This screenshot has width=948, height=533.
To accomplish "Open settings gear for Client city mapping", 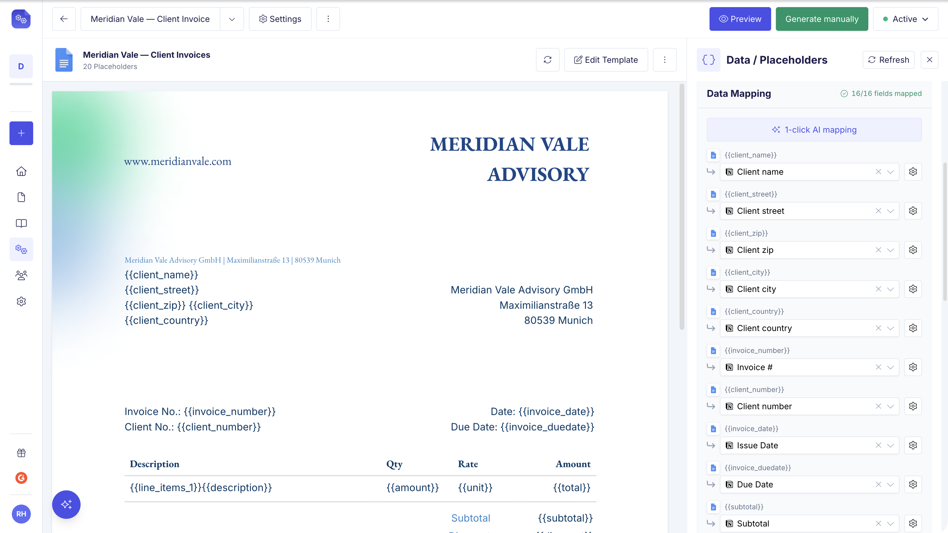I will [913, 289].
